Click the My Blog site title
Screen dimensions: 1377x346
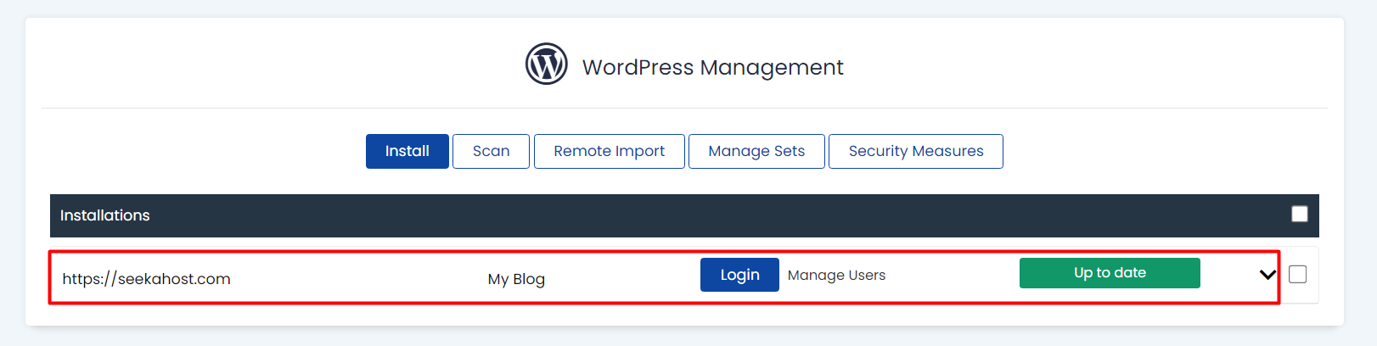pos(516,279)
